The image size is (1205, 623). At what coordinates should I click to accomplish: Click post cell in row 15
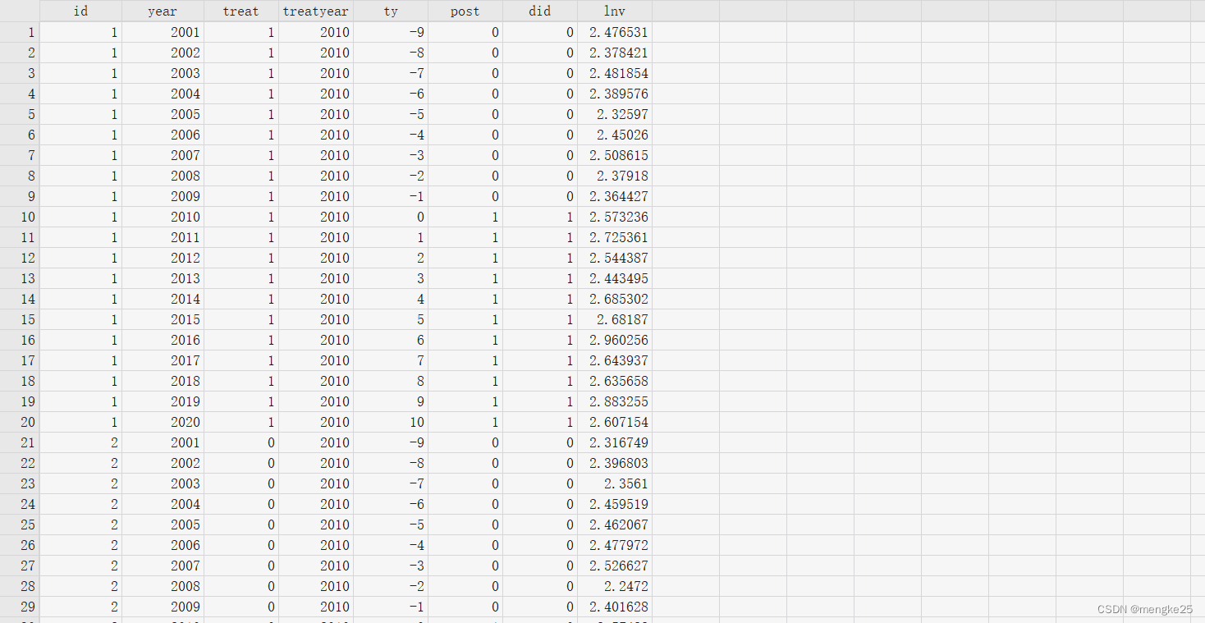(465, 319)
